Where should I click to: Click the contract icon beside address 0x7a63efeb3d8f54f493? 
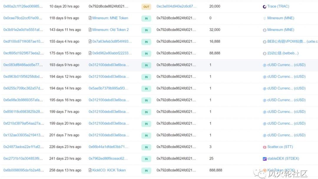click(90, 42)
